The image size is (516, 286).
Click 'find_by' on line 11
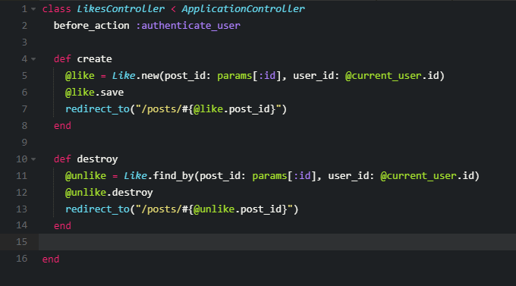point(174,176)
